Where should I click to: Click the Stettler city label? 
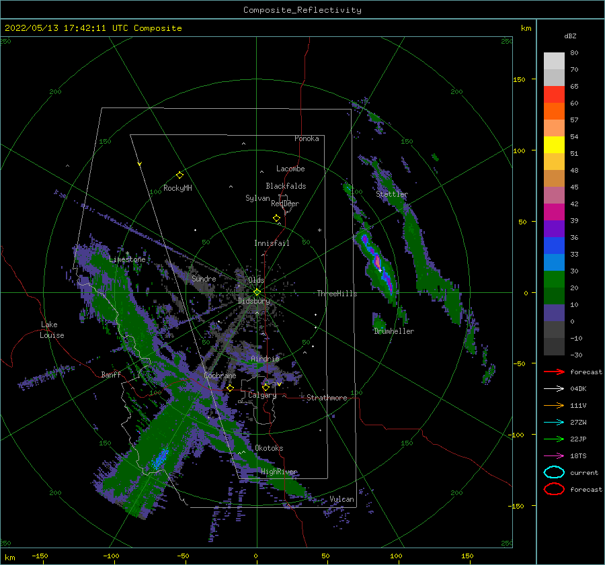click(x=392, y=194)
